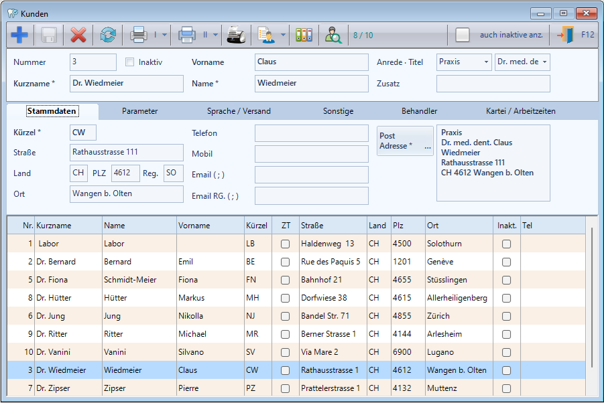Click the printer II icon
The height and width of the screenshot is (403, 604).
(187, 35)
